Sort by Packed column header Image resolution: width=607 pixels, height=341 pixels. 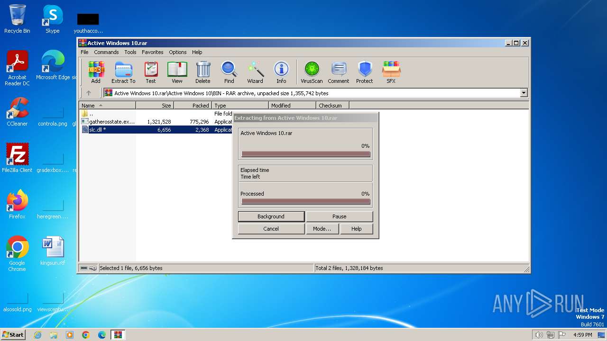point(193,106)
